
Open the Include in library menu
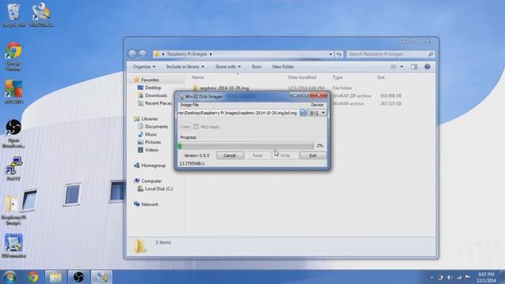185,66
